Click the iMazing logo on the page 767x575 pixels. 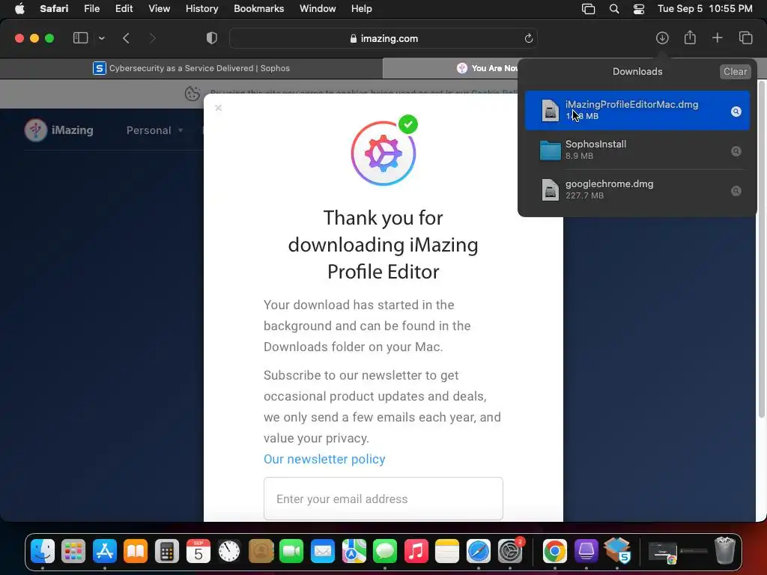click(58, 130)
